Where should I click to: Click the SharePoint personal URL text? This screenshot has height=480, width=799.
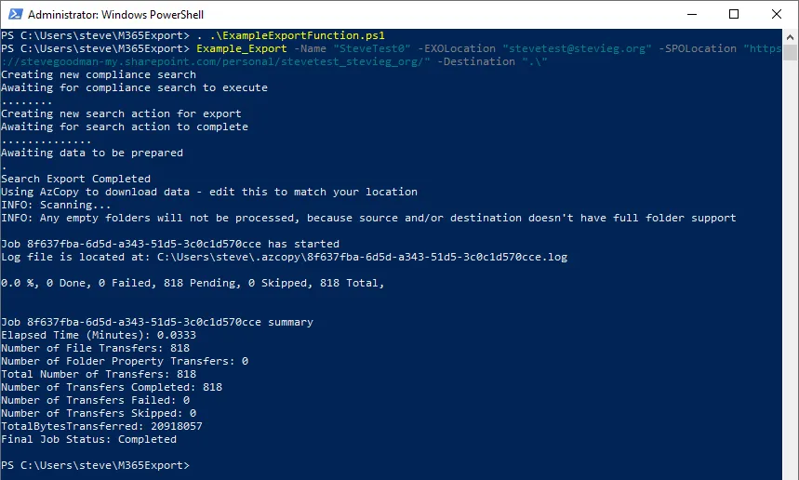(216, 61)
